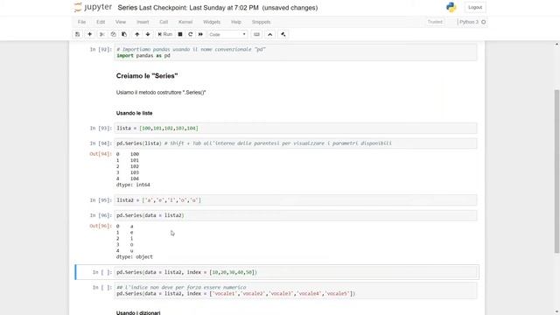The height and width of the screenshot is (315, 560).
Task: Open the cell type dropdown showing Code
Action: tap(227, 34)
